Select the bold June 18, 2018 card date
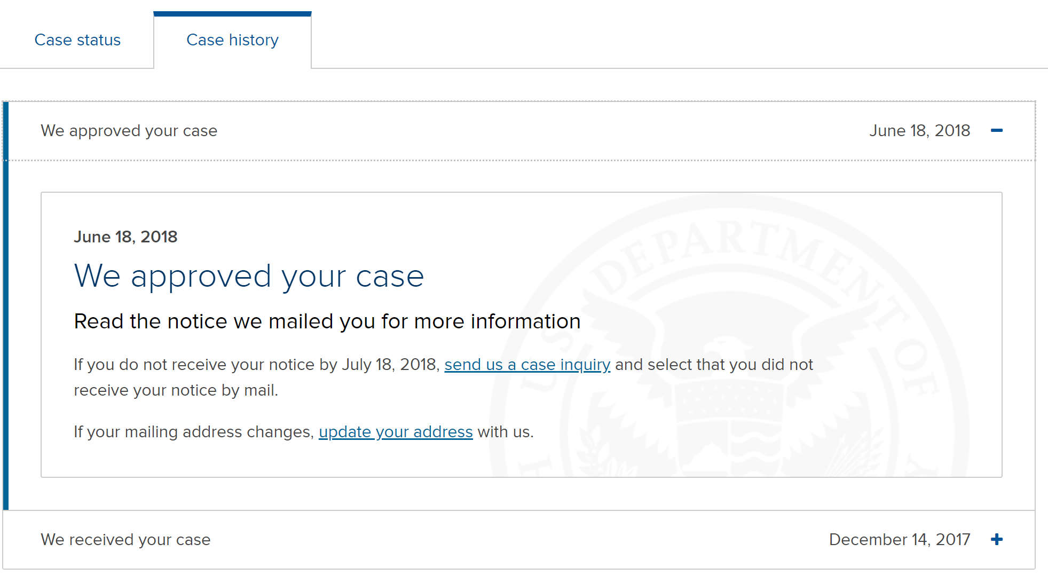Image resolution: width=1048 pixels, height=575 pixels. pos(125,237)
